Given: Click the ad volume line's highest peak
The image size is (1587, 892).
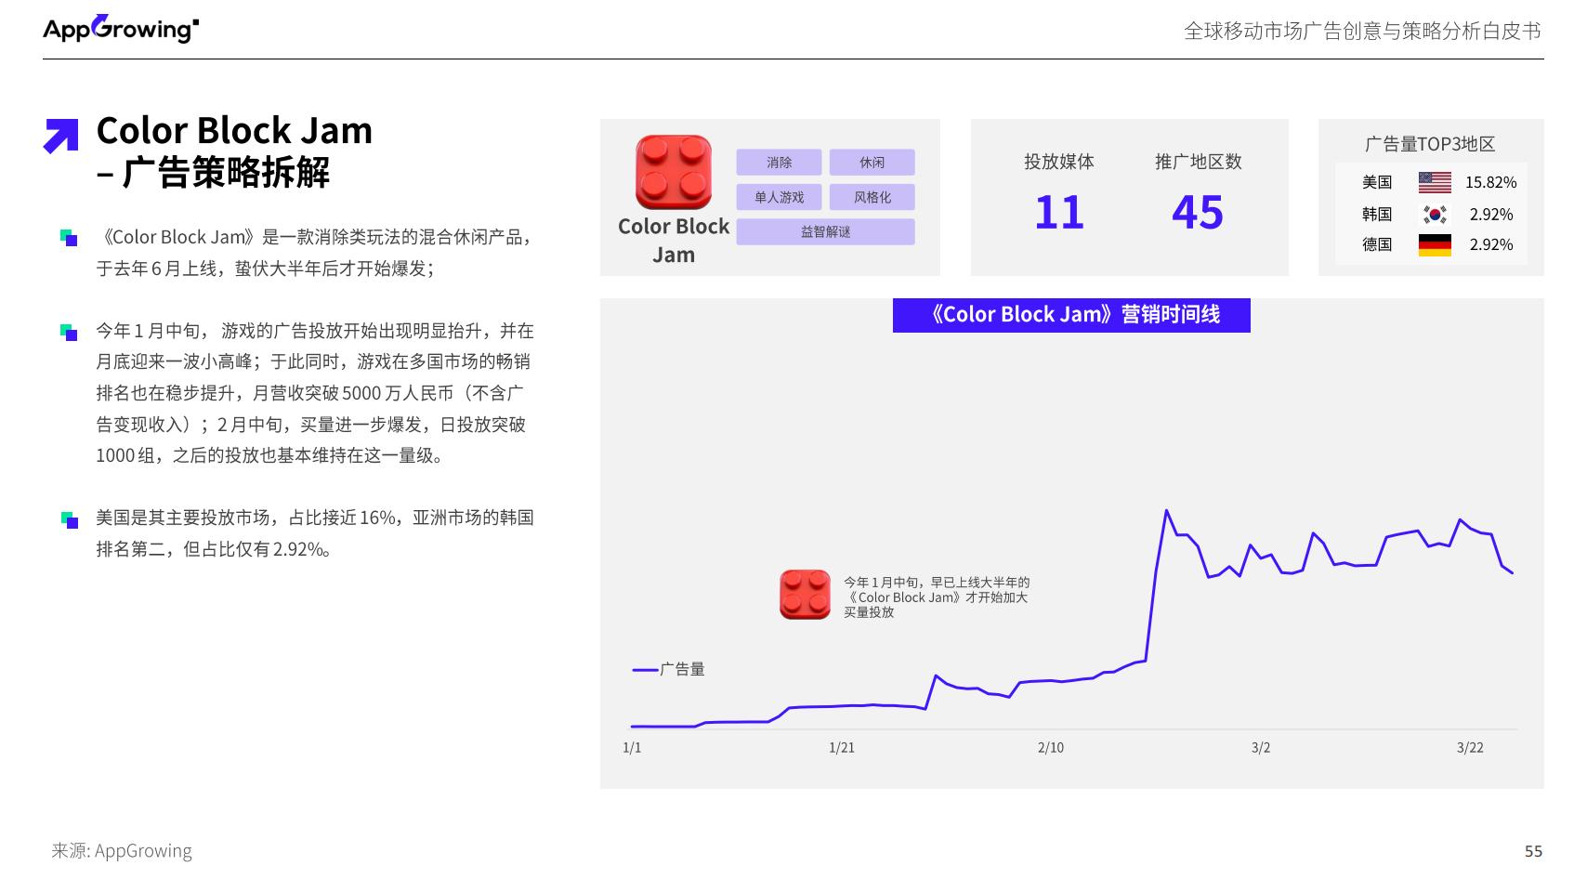Looking at the screenshot, I should [x=1166, y=510].
